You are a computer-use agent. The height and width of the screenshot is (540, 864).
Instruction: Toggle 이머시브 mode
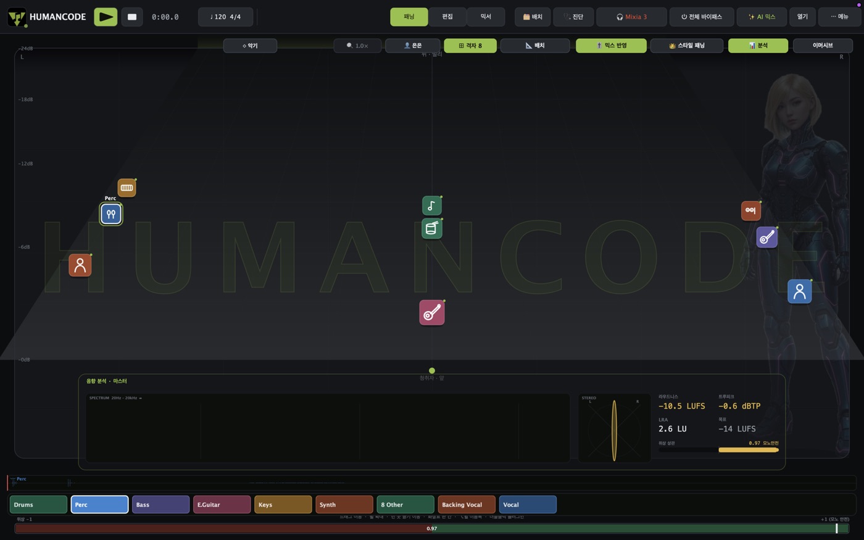point(823,46)
